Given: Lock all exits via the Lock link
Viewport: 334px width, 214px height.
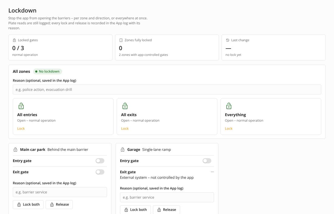Looking at the screenshot, I should click(125, 129).
